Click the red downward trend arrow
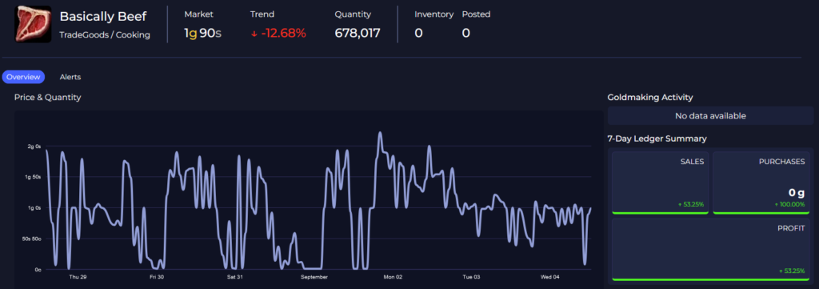Viewport: 819px width, 289px height. point(254,34)
